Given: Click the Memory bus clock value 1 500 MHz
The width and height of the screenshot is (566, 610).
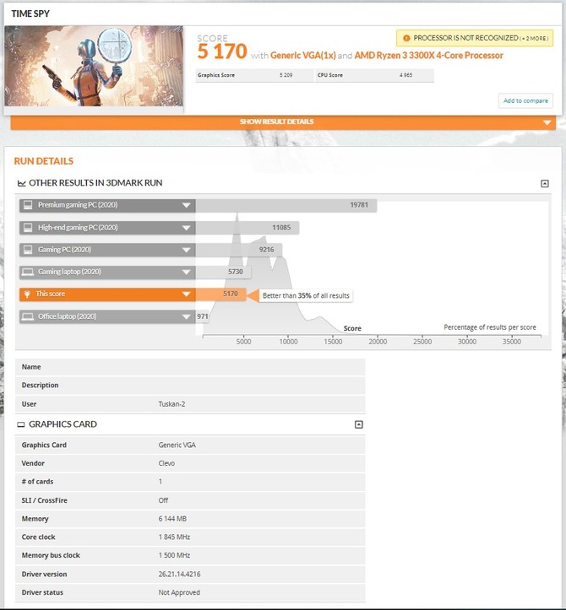Looking at the screenshot, I should tap(174, 555).
